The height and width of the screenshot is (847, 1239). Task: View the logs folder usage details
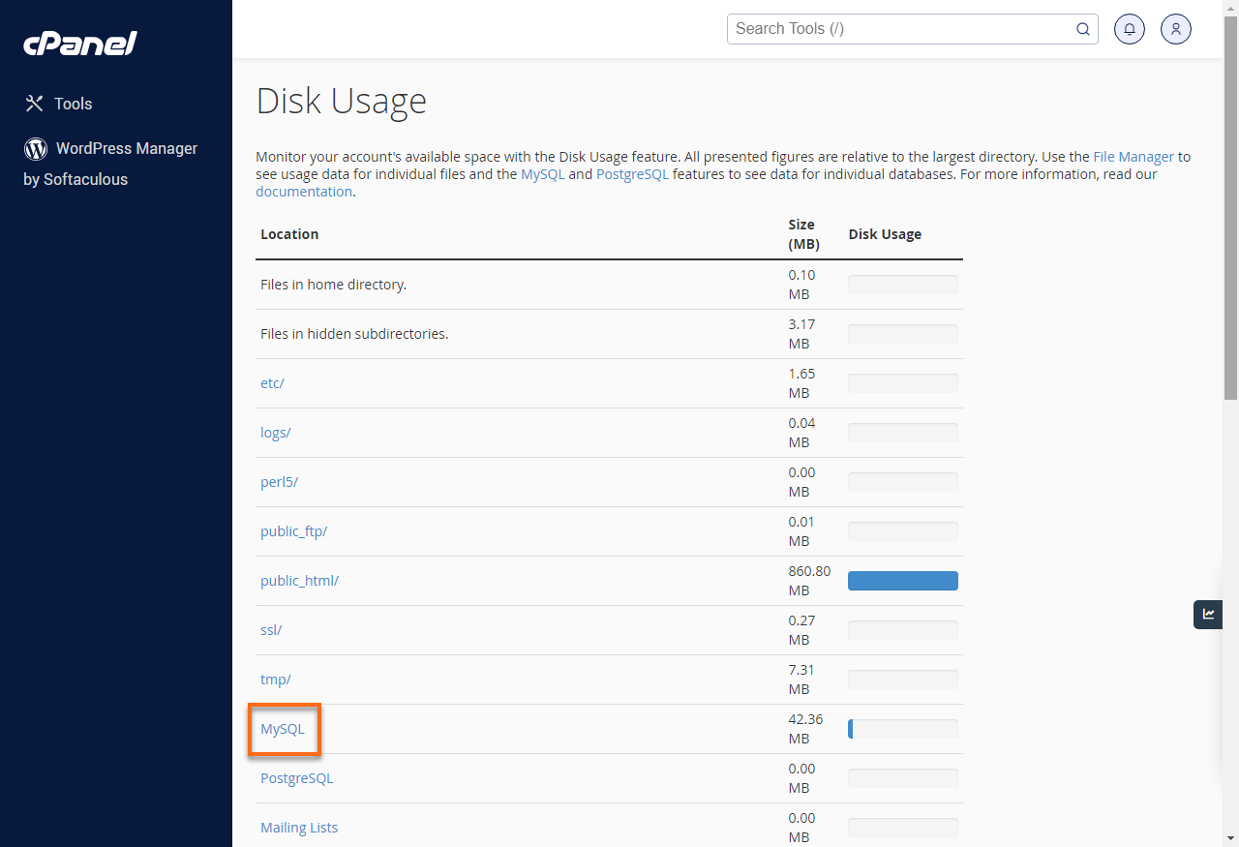275,432
